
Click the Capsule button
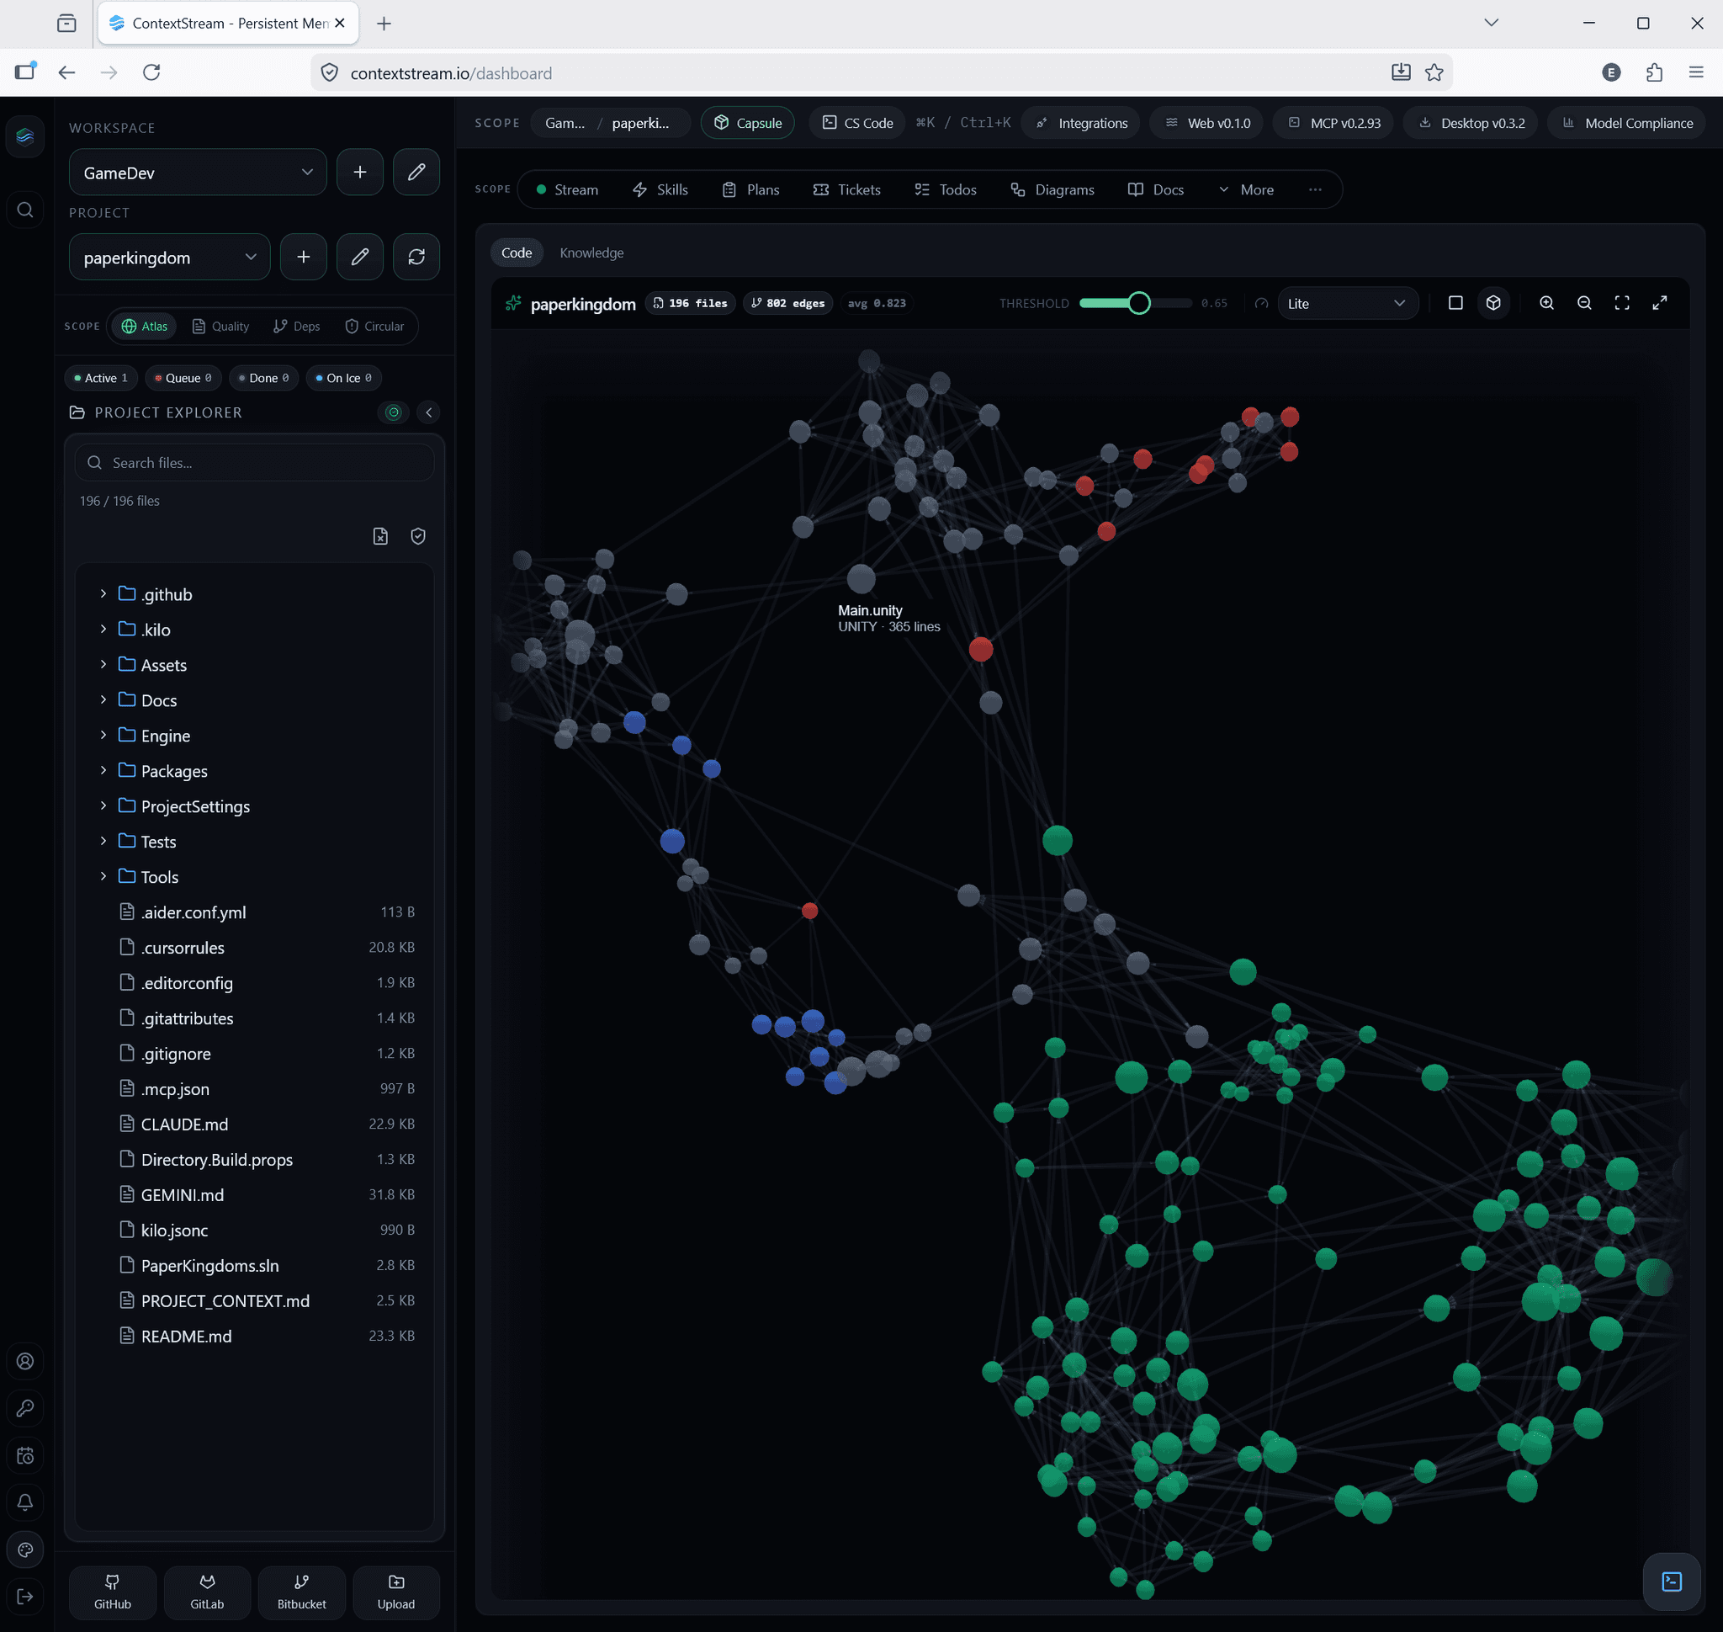(x=748, y=123)
